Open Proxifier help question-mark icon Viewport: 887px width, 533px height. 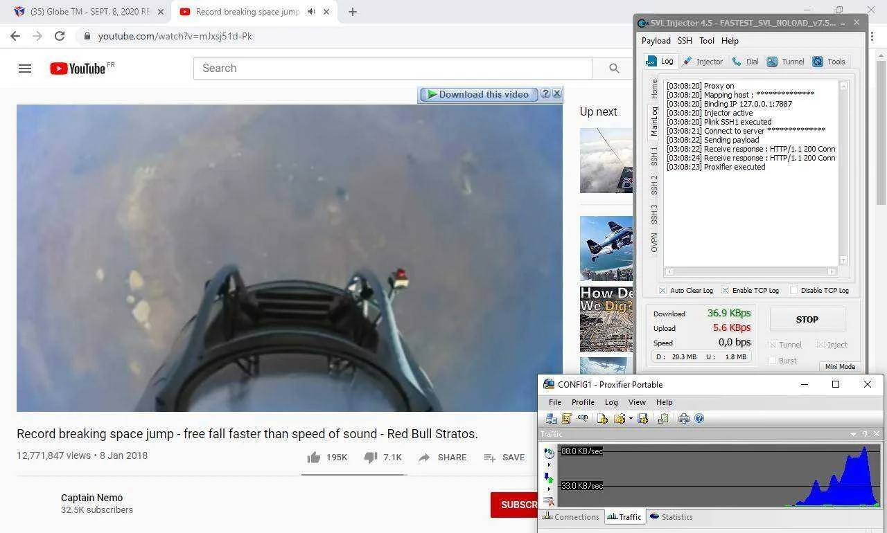699,418
